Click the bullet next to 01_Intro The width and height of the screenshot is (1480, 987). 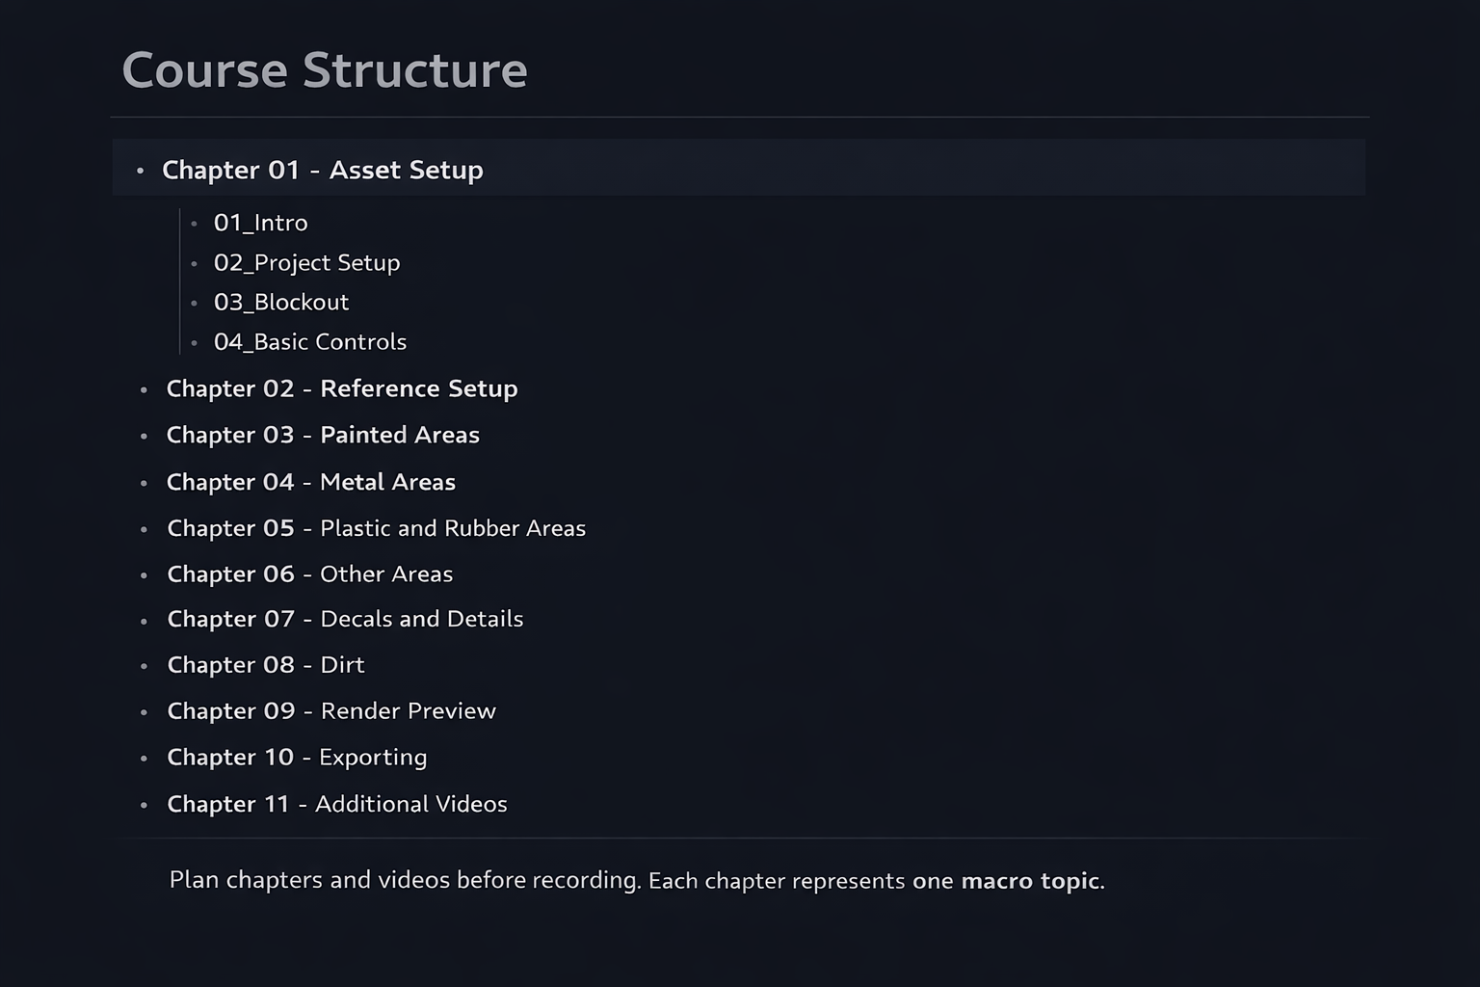194,224
